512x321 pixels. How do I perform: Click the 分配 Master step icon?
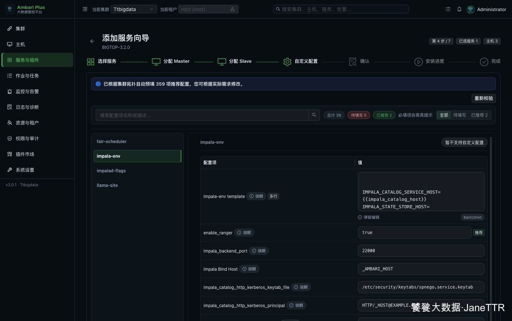click(x=156, y=62)
